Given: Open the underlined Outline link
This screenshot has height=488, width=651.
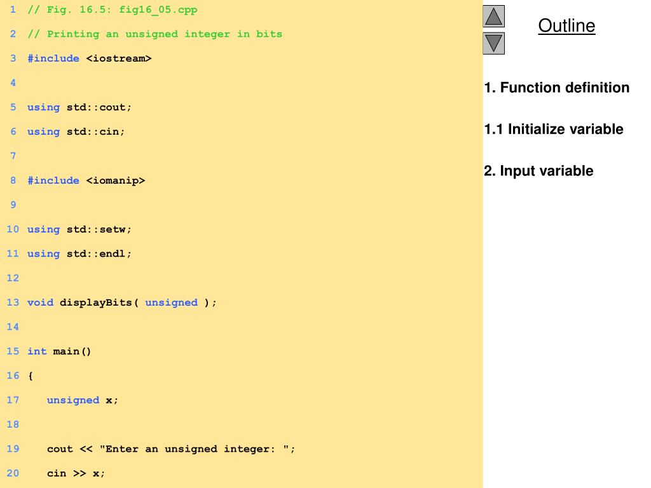Looking at the screenshot, I should click(x=566, y=25).
